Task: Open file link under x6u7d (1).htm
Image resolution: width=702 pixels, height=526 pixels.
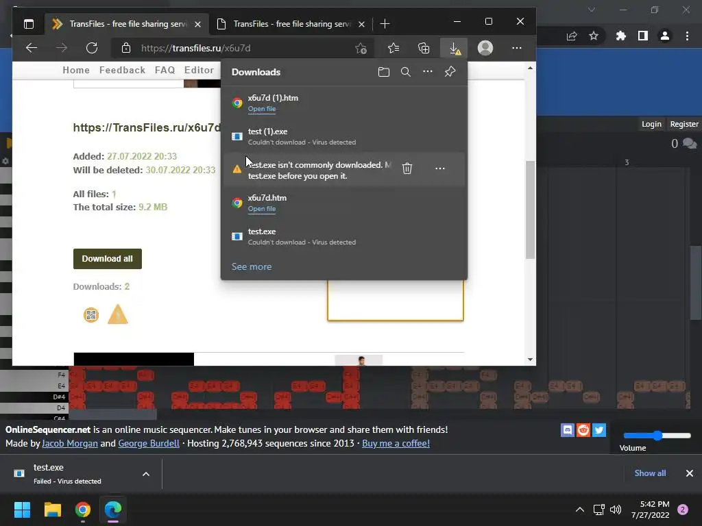Action: point(262,109)
